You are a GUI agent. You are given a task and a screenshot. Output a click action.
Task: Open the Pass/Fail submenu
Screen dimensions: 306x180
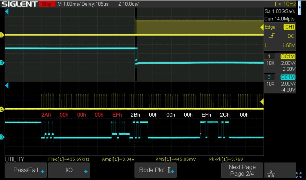click(x=25, y=170)
